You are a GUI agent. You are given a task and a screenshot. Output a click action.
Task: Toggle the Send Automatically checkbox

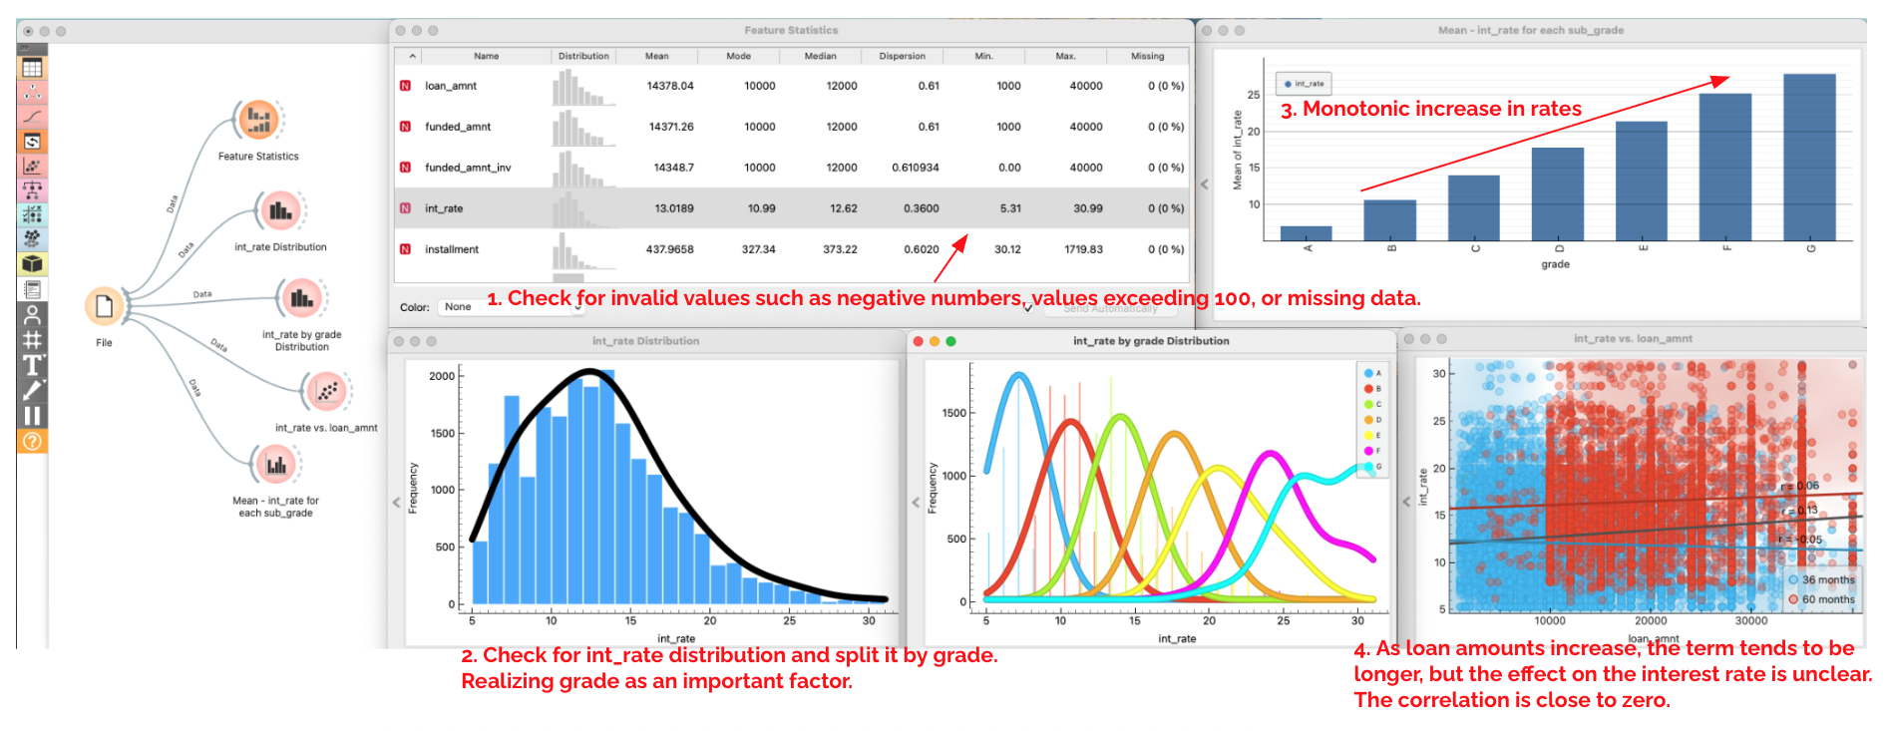click(x=1028, y=308)
